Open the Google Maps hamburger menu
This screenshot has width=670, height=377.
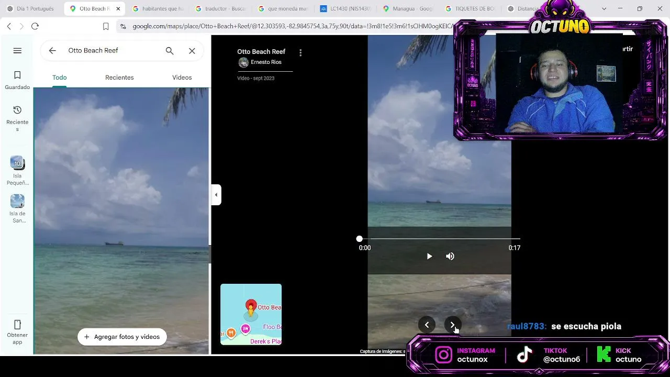click(x=17, y=51)
